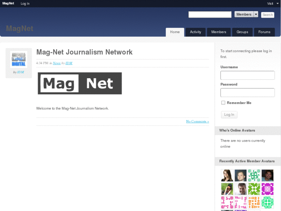Click the Mag Net logo image
This screenshot has height=211, width=281.
(x=80, y=83)
